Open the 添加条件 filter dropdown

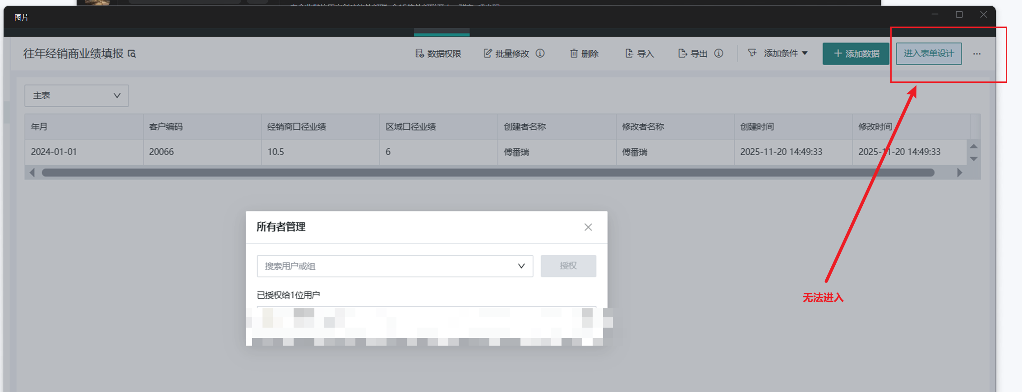(x=778, y=53)
